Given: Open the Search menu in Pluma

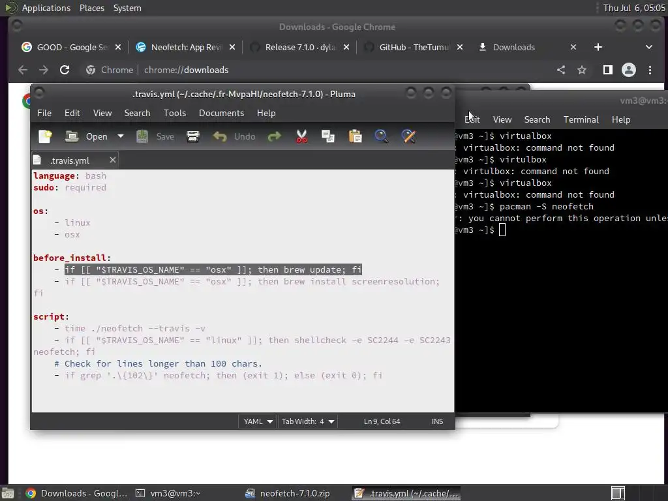Looking at the screenshot, I should pos(137,113).
